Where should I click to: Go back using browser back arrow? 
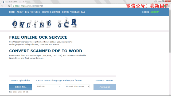2,6
